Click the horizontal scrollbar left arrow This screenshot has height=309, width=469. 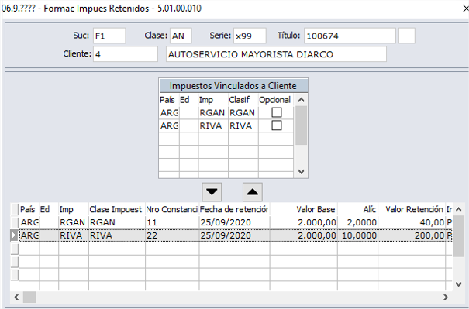click(x=16, y=297)
